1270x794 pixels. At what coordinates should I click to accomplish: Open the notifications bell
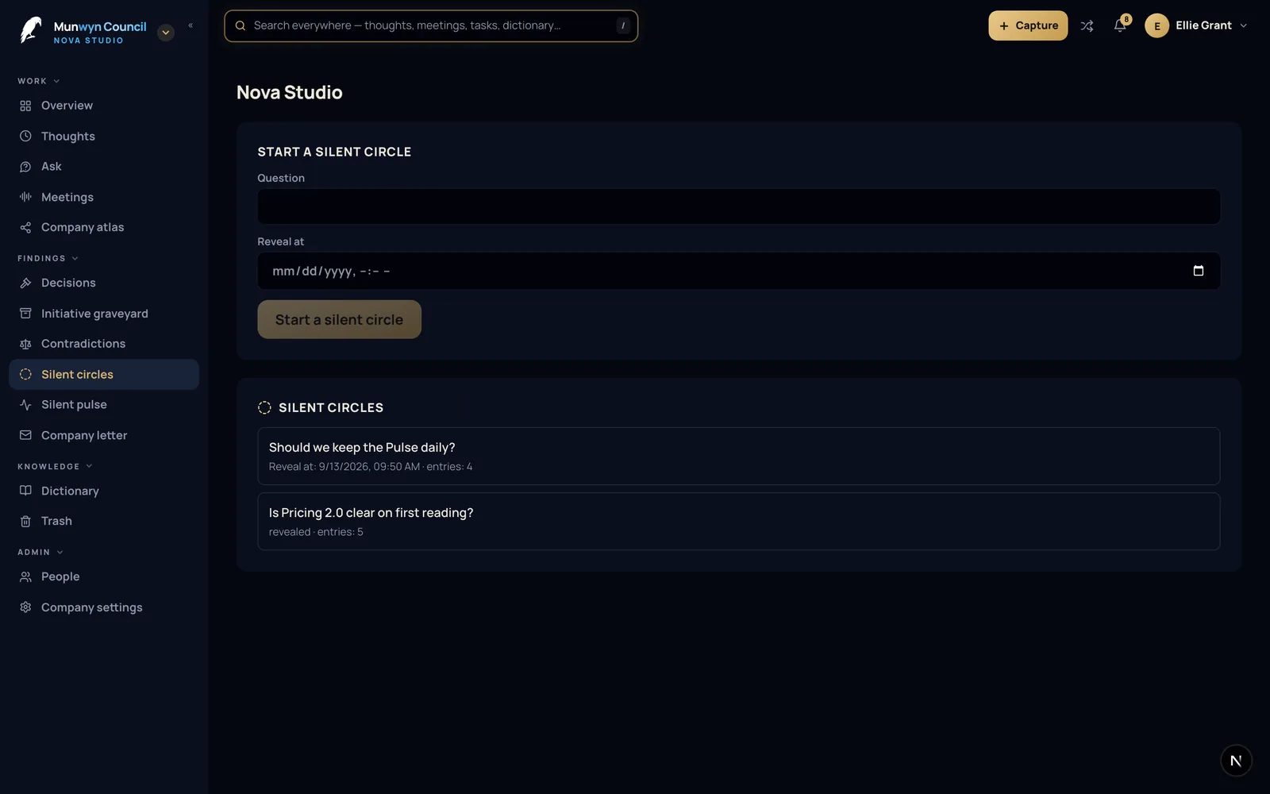1120,25
